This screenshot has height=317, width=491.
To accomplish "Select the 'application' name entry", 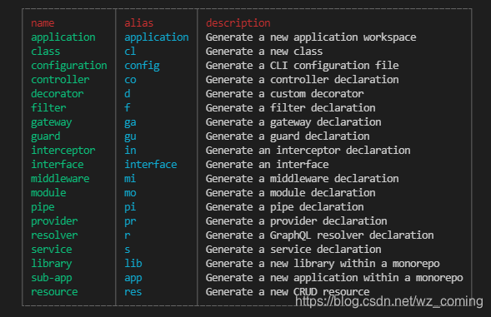I will click(x=63, y=37).
